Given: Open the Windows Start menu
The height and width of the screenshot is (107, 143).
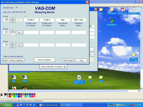Looking at the screenshot, I should coord(7,105).
